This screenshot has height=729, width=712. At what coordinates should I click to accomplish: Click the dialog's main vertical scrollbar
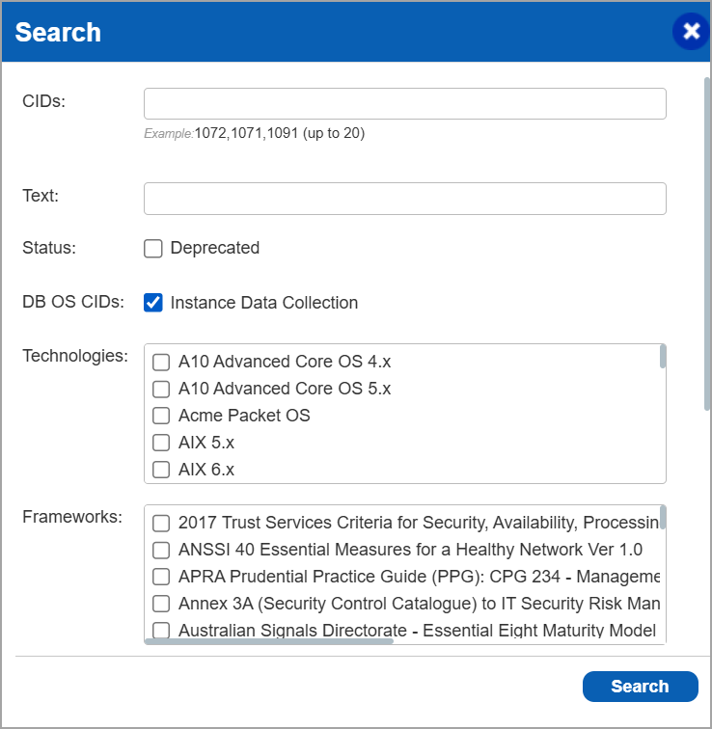[707, 244]
